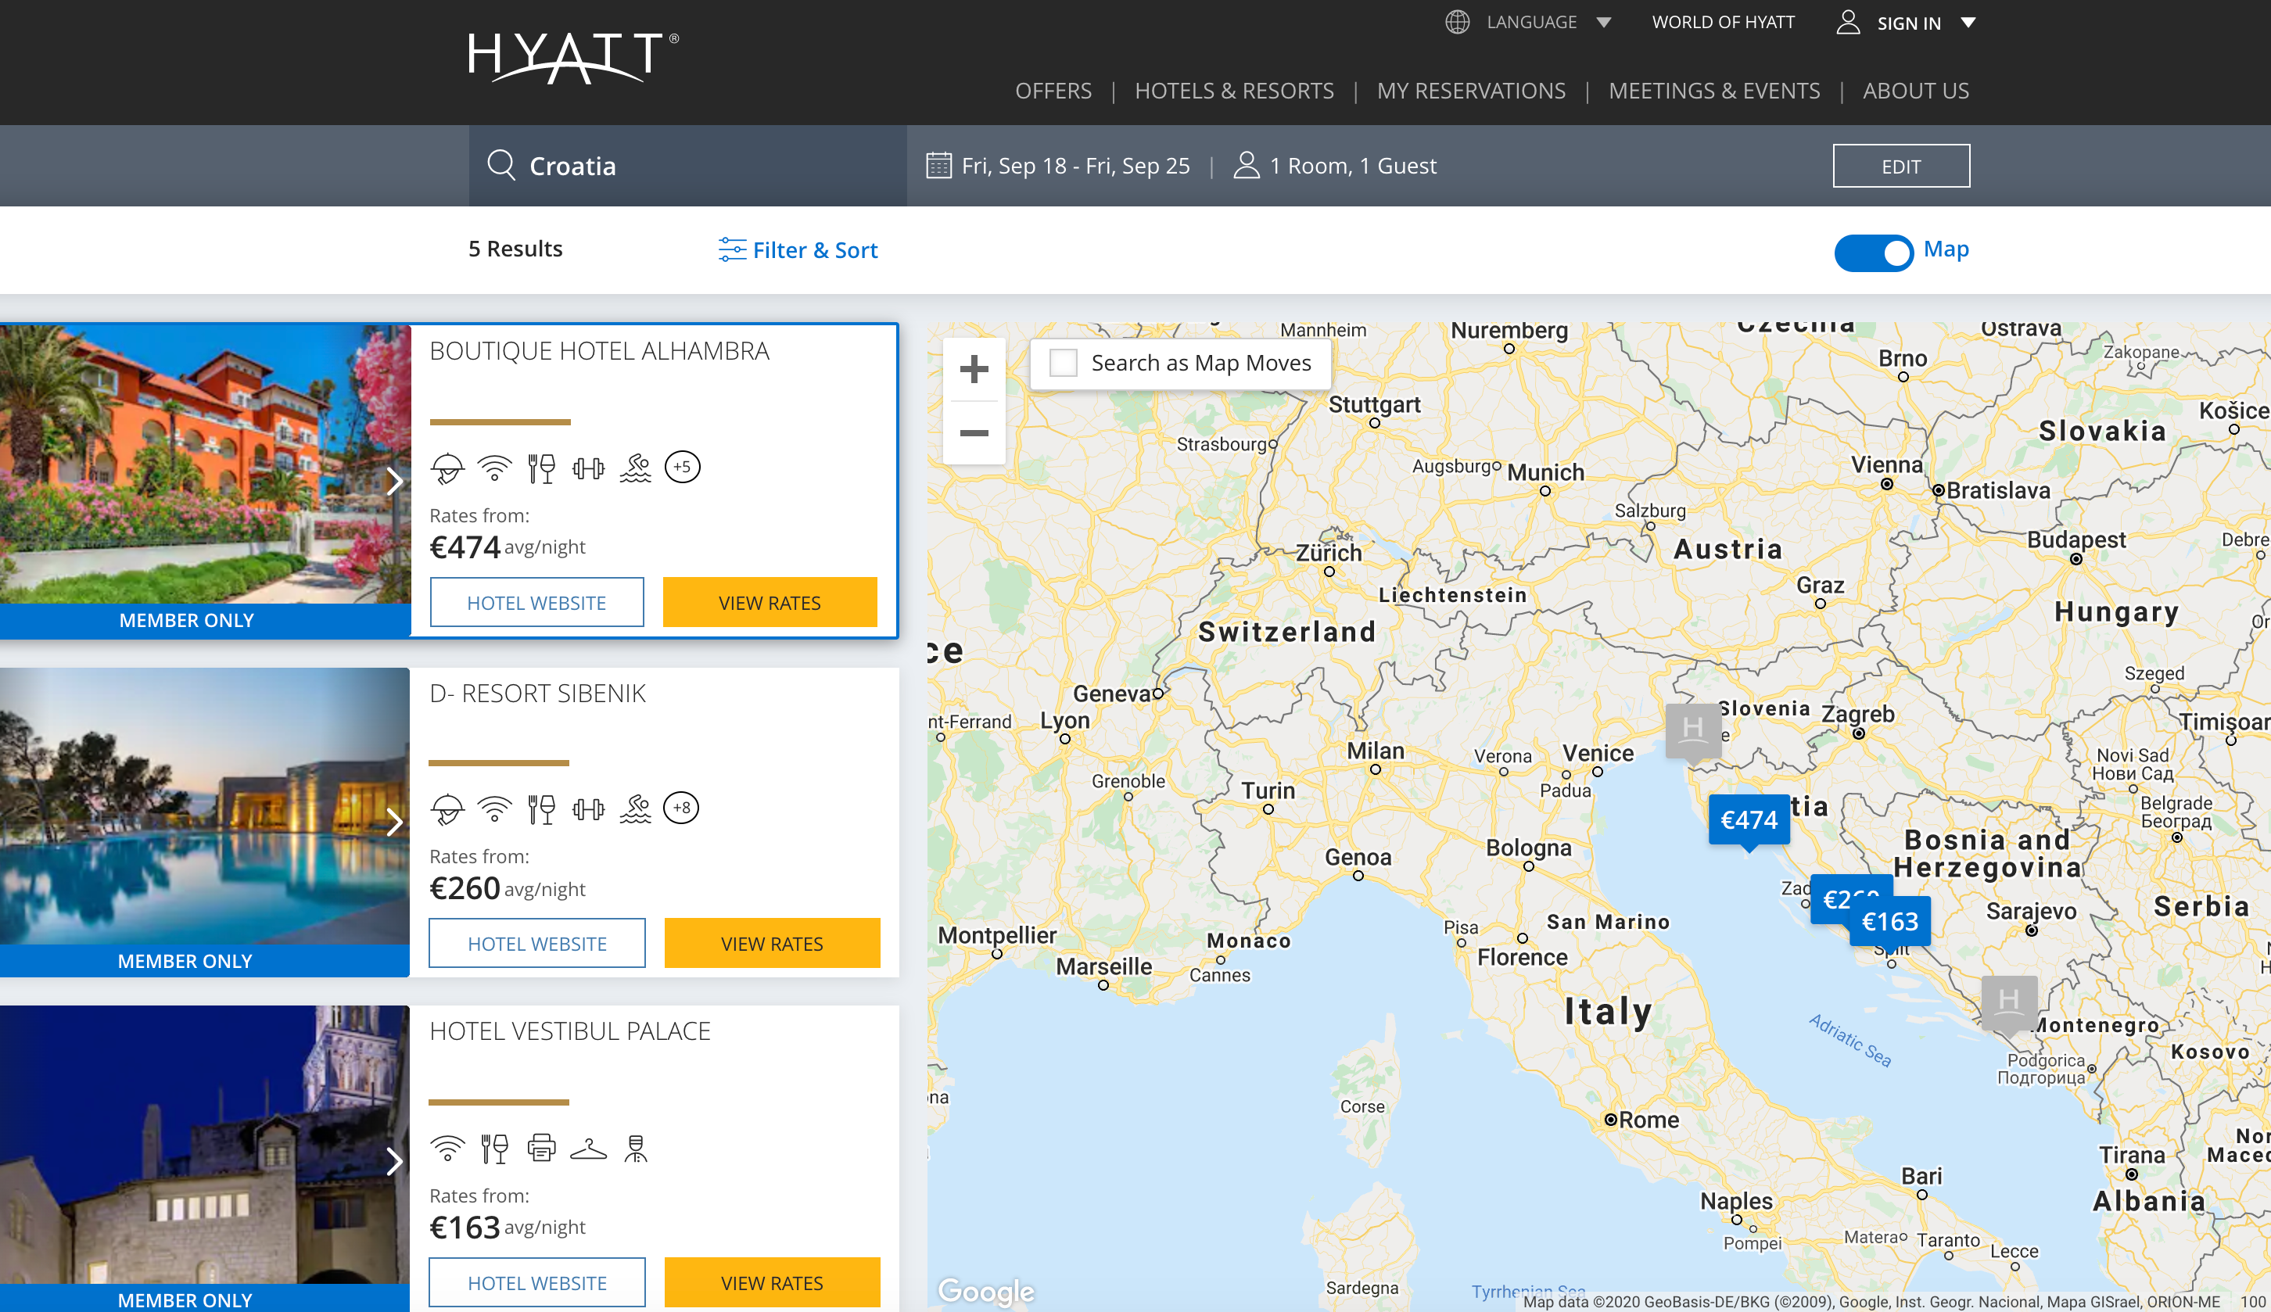Click the +8 more amenities icon for Sibenik
Image resolution: width=2271 pixels, height=1312 pixels.
(681, 808)
